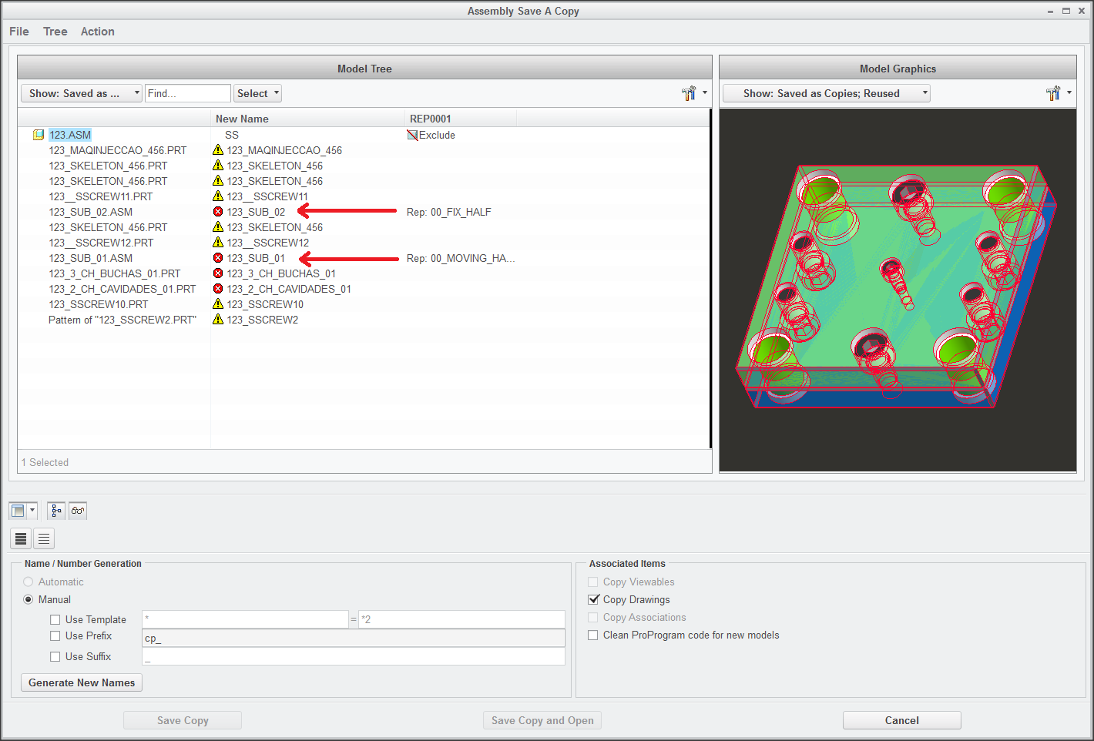Click the 123.ASM assembly icon
Screen dimensions: 1094x741
(39, 135)
